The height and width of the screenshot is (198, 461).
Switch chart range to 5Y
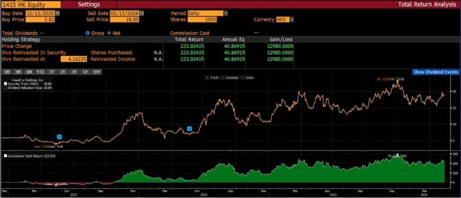point(85,72)
